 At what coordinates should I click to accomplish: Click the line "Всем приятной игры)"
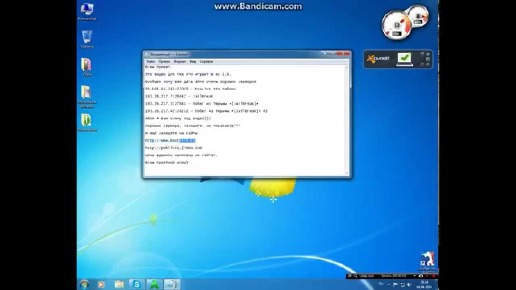coord(166,162)
